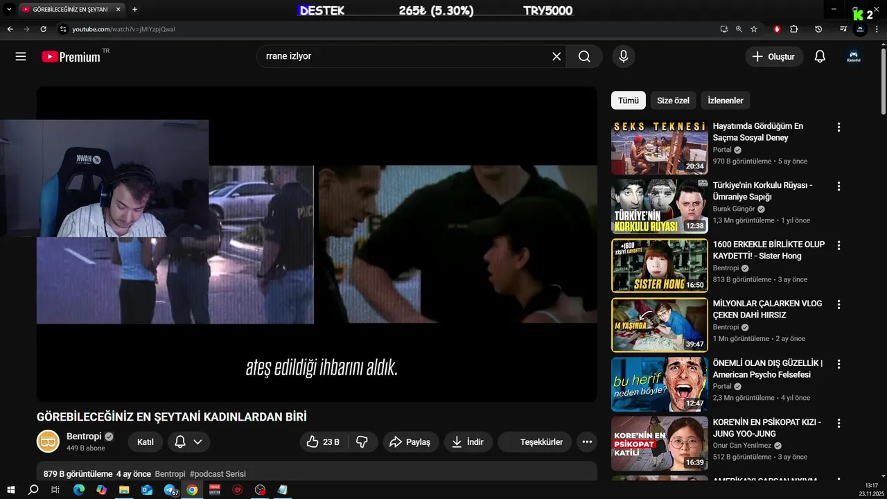Join the channel via Katıl button
This screenshot has width=887, height=499.
[x=146, y=442]
